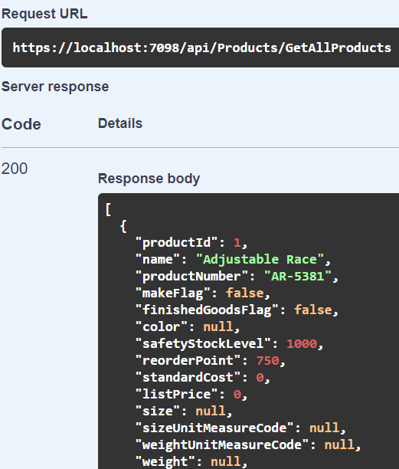Click the "Response body" label
Image resolution: width=399 pixels, height=469 pixels.
click(149, 179)
